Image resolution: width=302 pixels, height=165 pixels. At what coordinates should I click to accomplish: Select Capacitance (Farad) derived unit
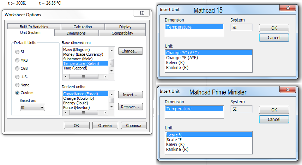(x=85, y=94)
